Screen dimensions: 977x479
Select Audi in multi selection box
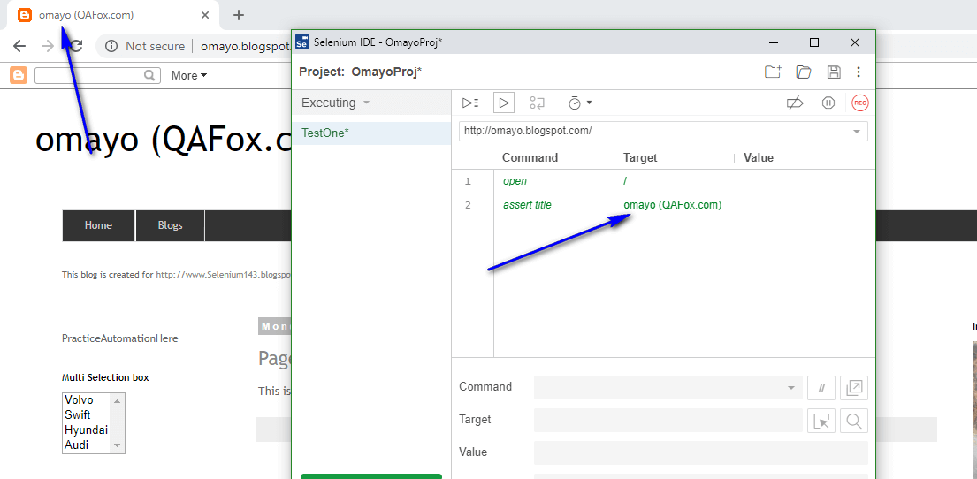click(x=77, y=445)
